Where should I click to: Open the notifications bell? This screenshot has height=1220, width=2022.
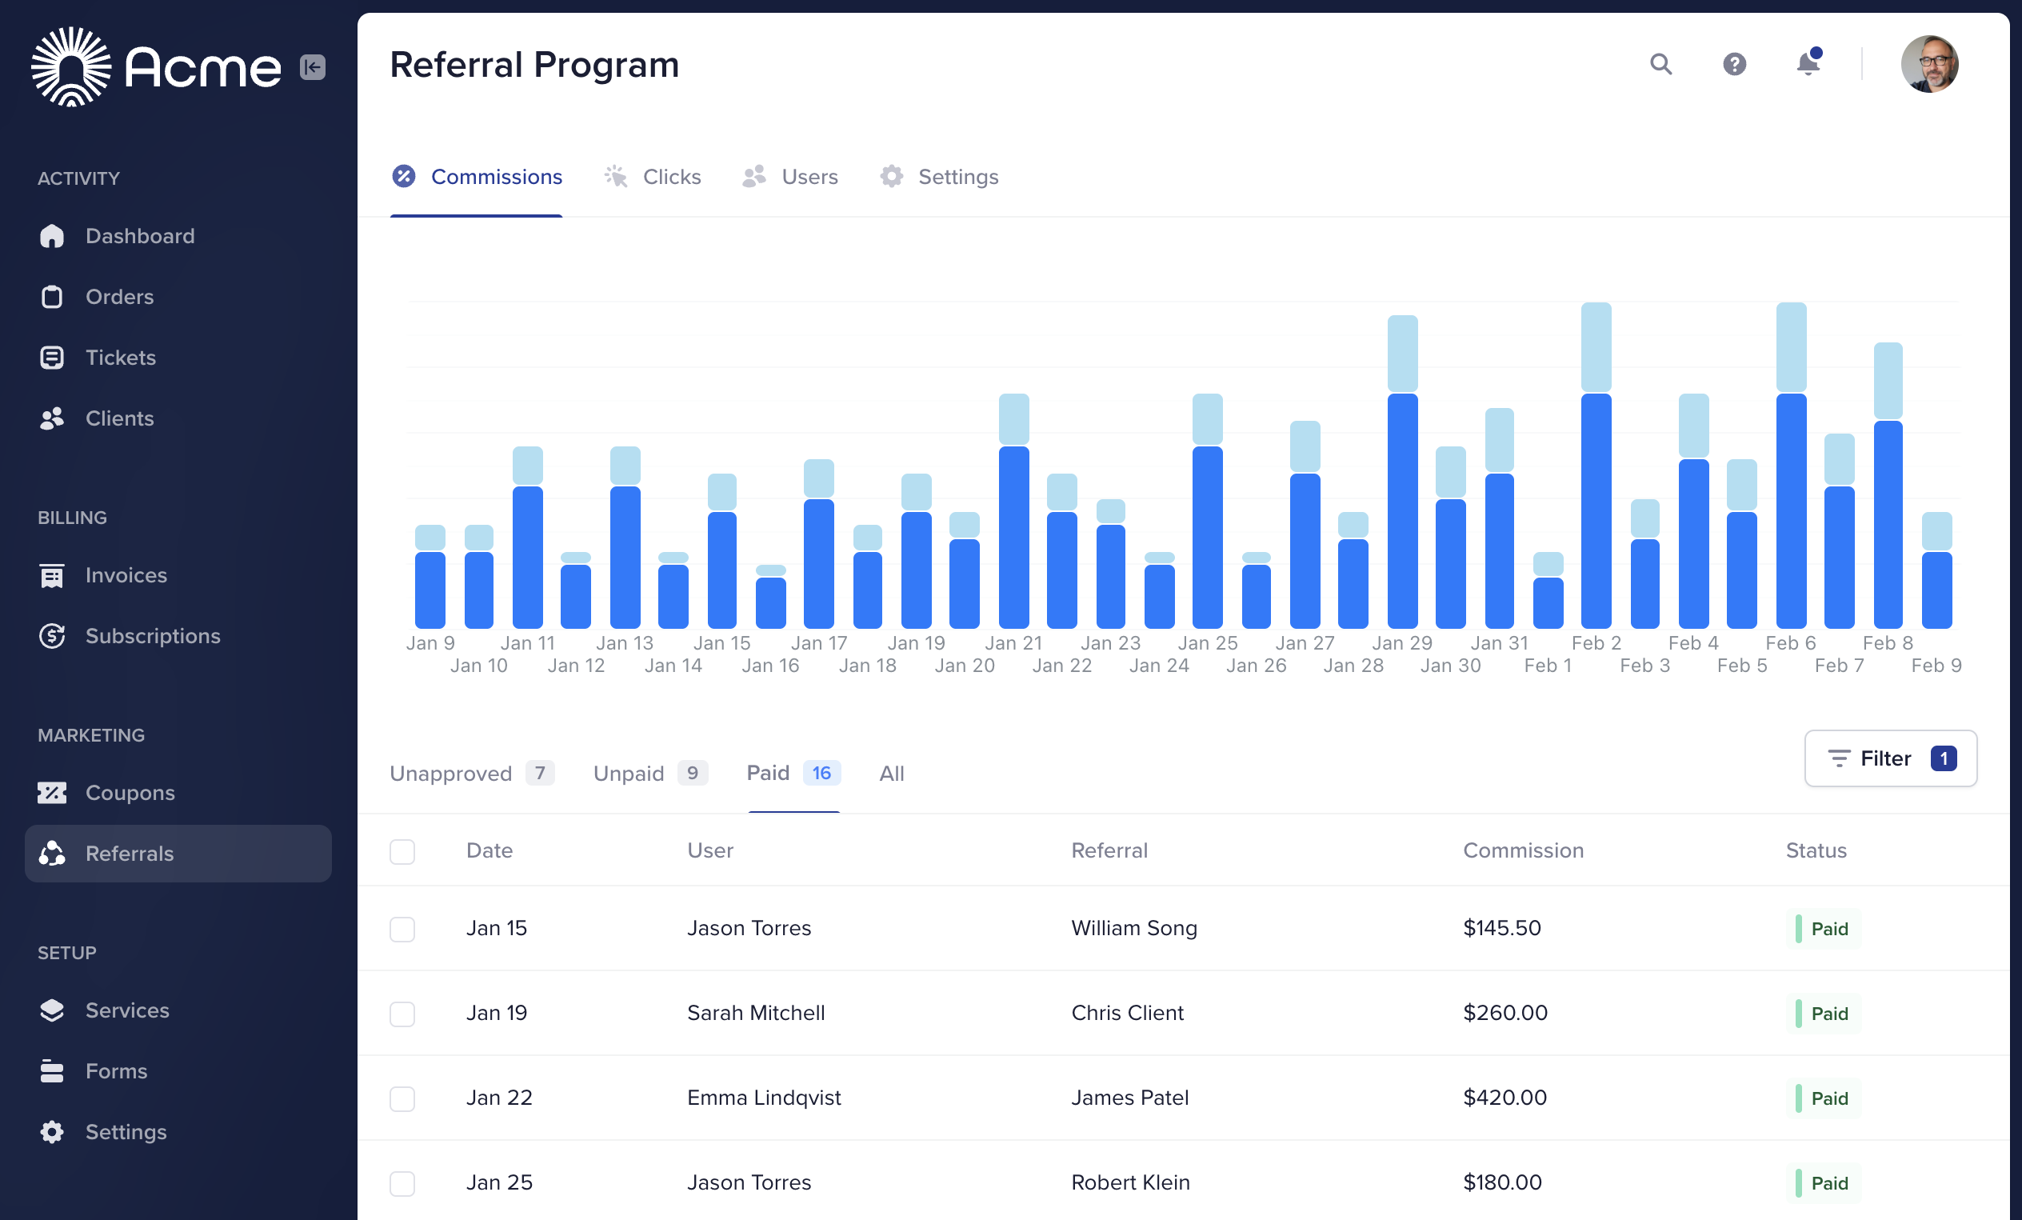(1808, 62)
